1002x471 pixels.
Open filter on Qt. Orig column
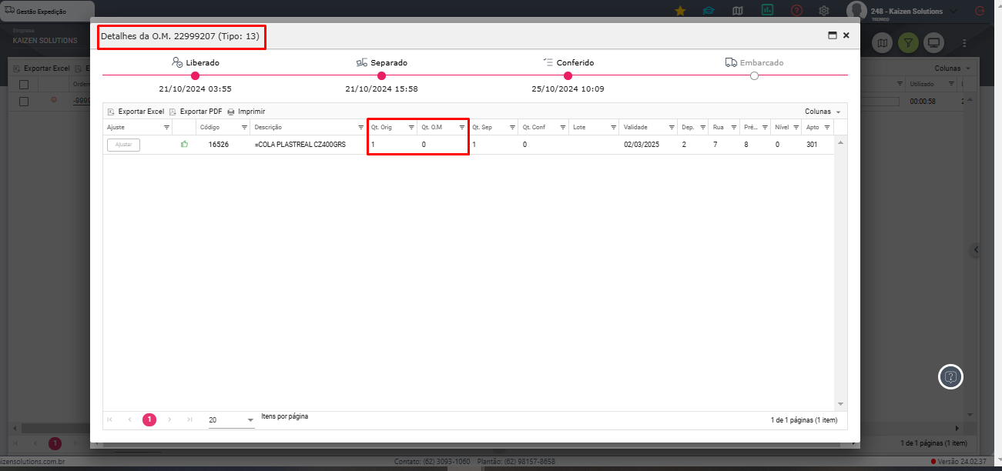click(x=411, y=127)
